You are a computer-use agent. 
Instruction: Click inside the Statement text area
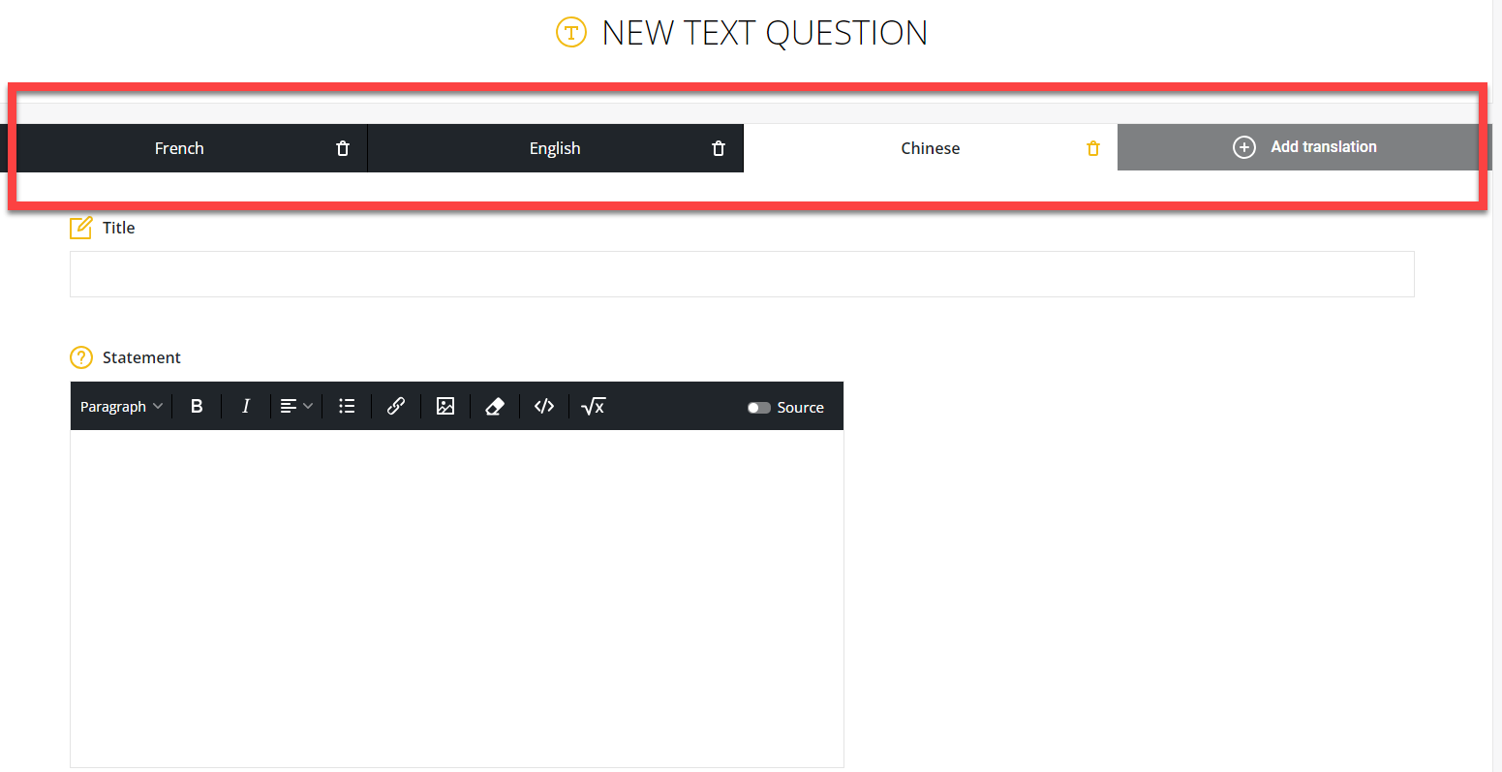click(x=456, y=598)
